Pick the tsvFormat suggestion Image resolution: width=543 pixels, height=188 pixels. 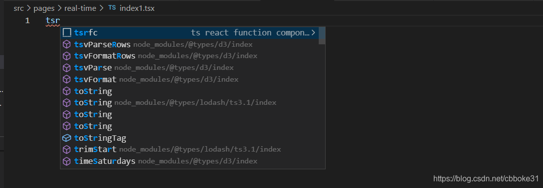click(x=190, y=80)
